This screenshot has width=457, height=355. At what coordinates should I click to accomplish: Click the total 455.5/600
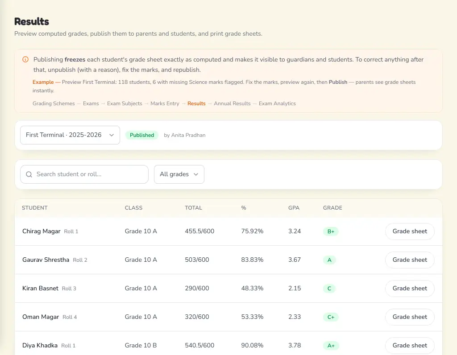[199, 231]
